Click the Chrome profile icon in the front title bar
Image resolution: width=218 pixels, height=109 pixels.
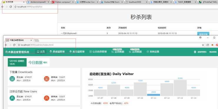[x=200, y=38]
